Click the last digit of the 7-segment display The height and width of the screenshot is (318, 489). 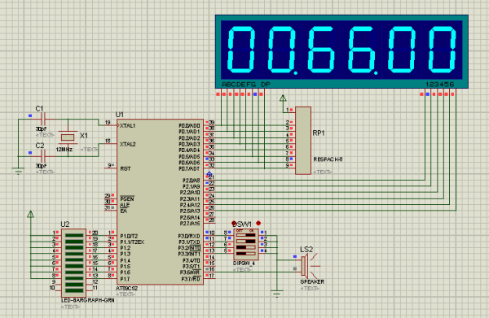pos(442,50)
